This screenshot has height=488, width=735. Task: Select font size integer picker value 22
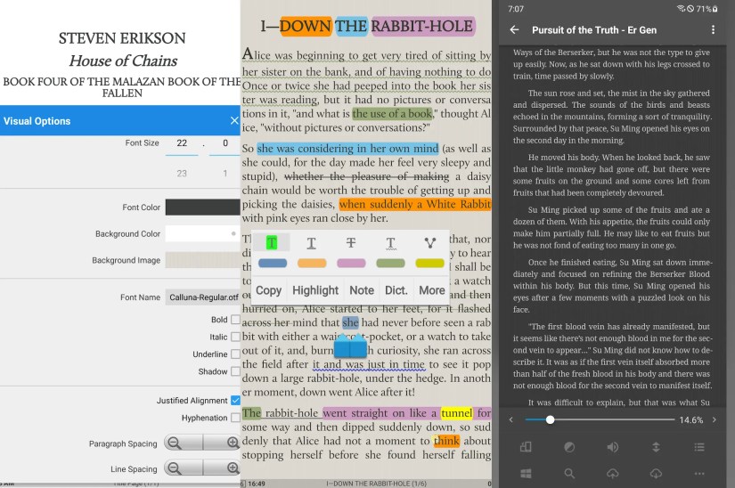click(x=182, y=143)
